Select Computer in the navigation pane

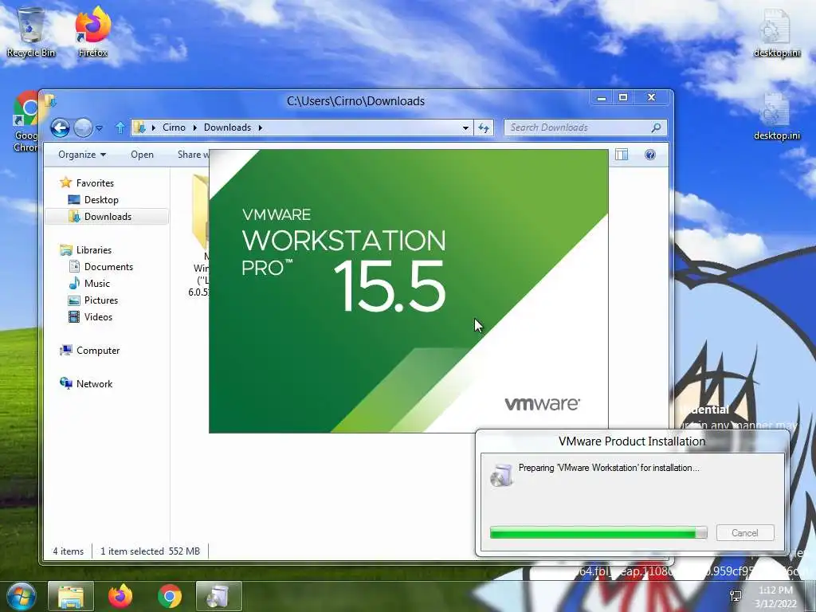pyautogui.click(x=98, y=351)
